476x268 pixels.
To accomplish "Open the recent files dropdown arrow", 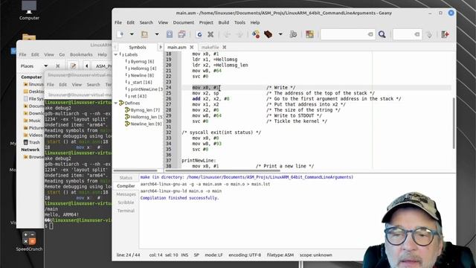I will coord(157,34).
